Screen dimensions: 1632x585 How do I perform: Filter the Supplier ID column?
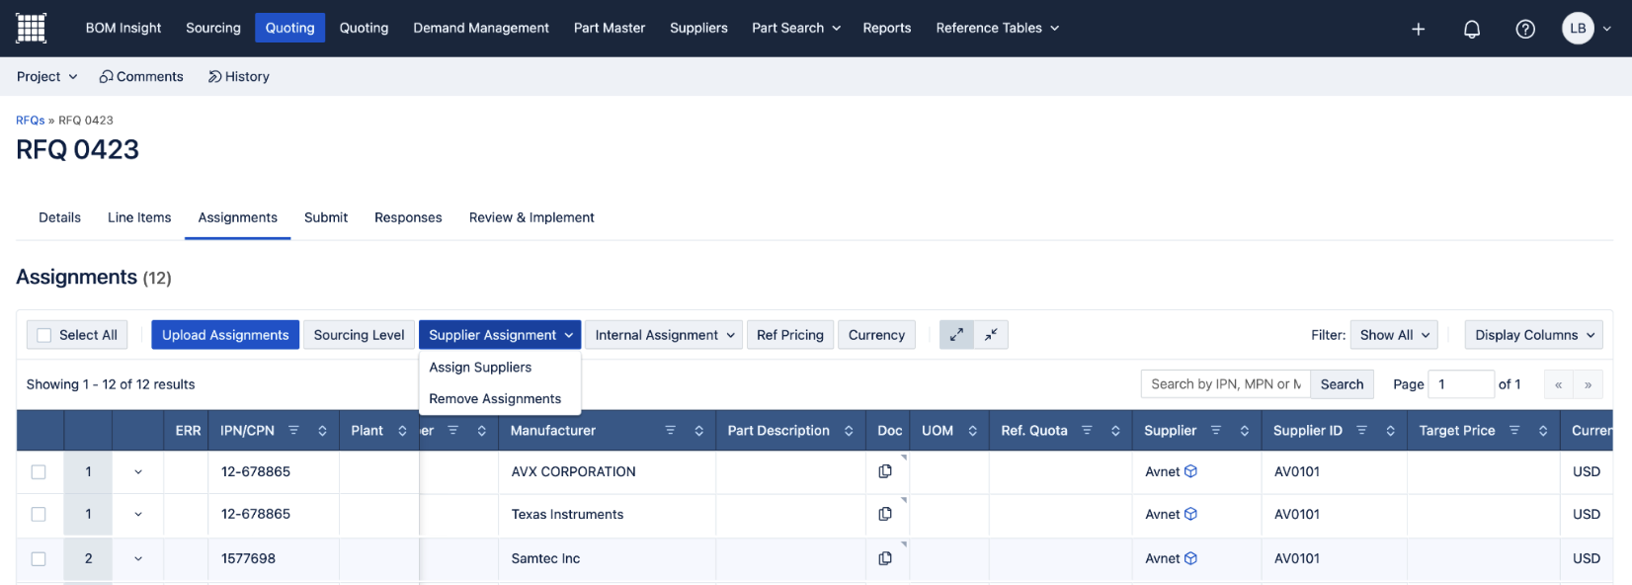pyautogui.click(x=1361, y=431)
